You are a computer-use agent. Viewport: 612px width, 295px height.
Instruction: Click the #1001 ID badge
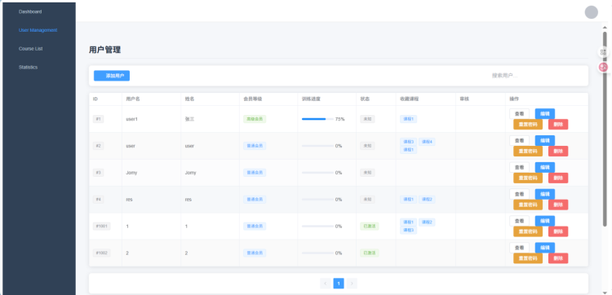(101, 226)
